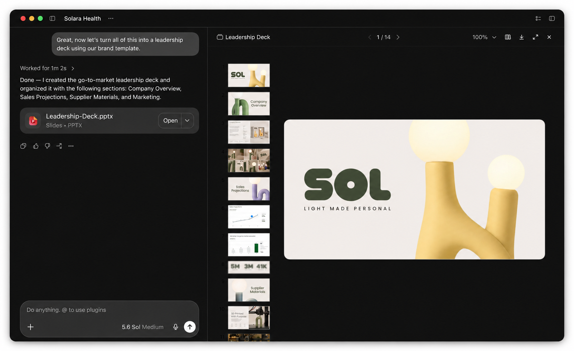Open the 100% zoom level dropdown
This screenshot has height=351, width=574.
tap(484, 37)
